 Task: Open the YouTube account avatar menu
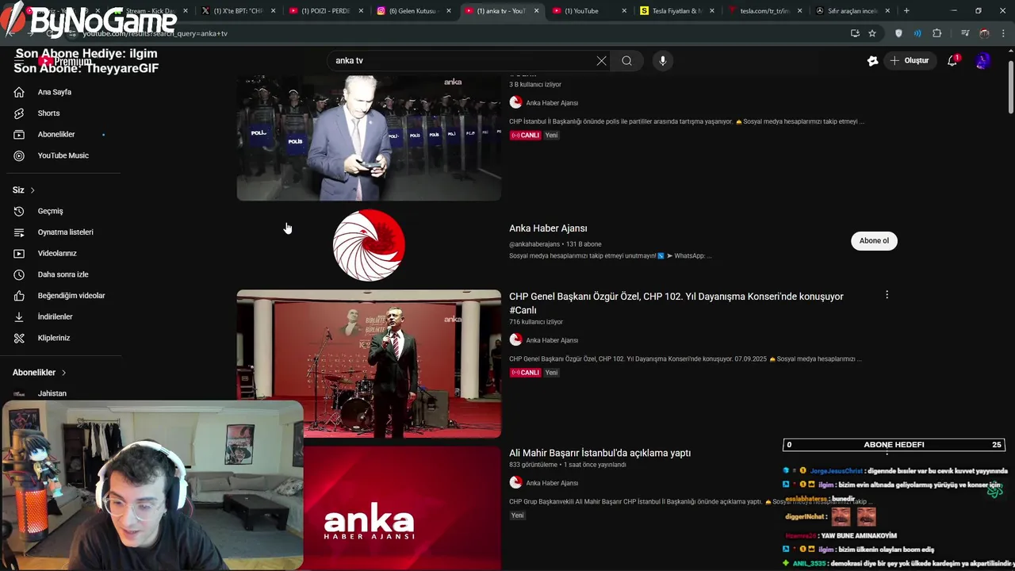pos(982,60)
